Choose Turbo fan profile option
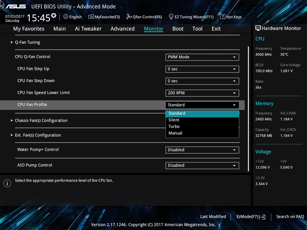The height and width of the screenshot is (230, 307). tap(202, 126)
